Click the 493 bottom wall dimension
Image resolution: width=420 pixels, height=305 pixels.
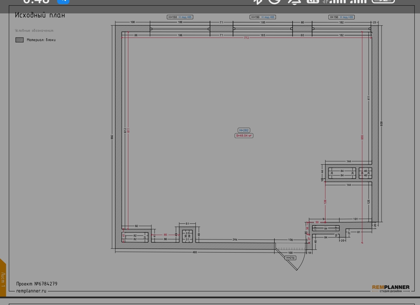coord(195,252)
